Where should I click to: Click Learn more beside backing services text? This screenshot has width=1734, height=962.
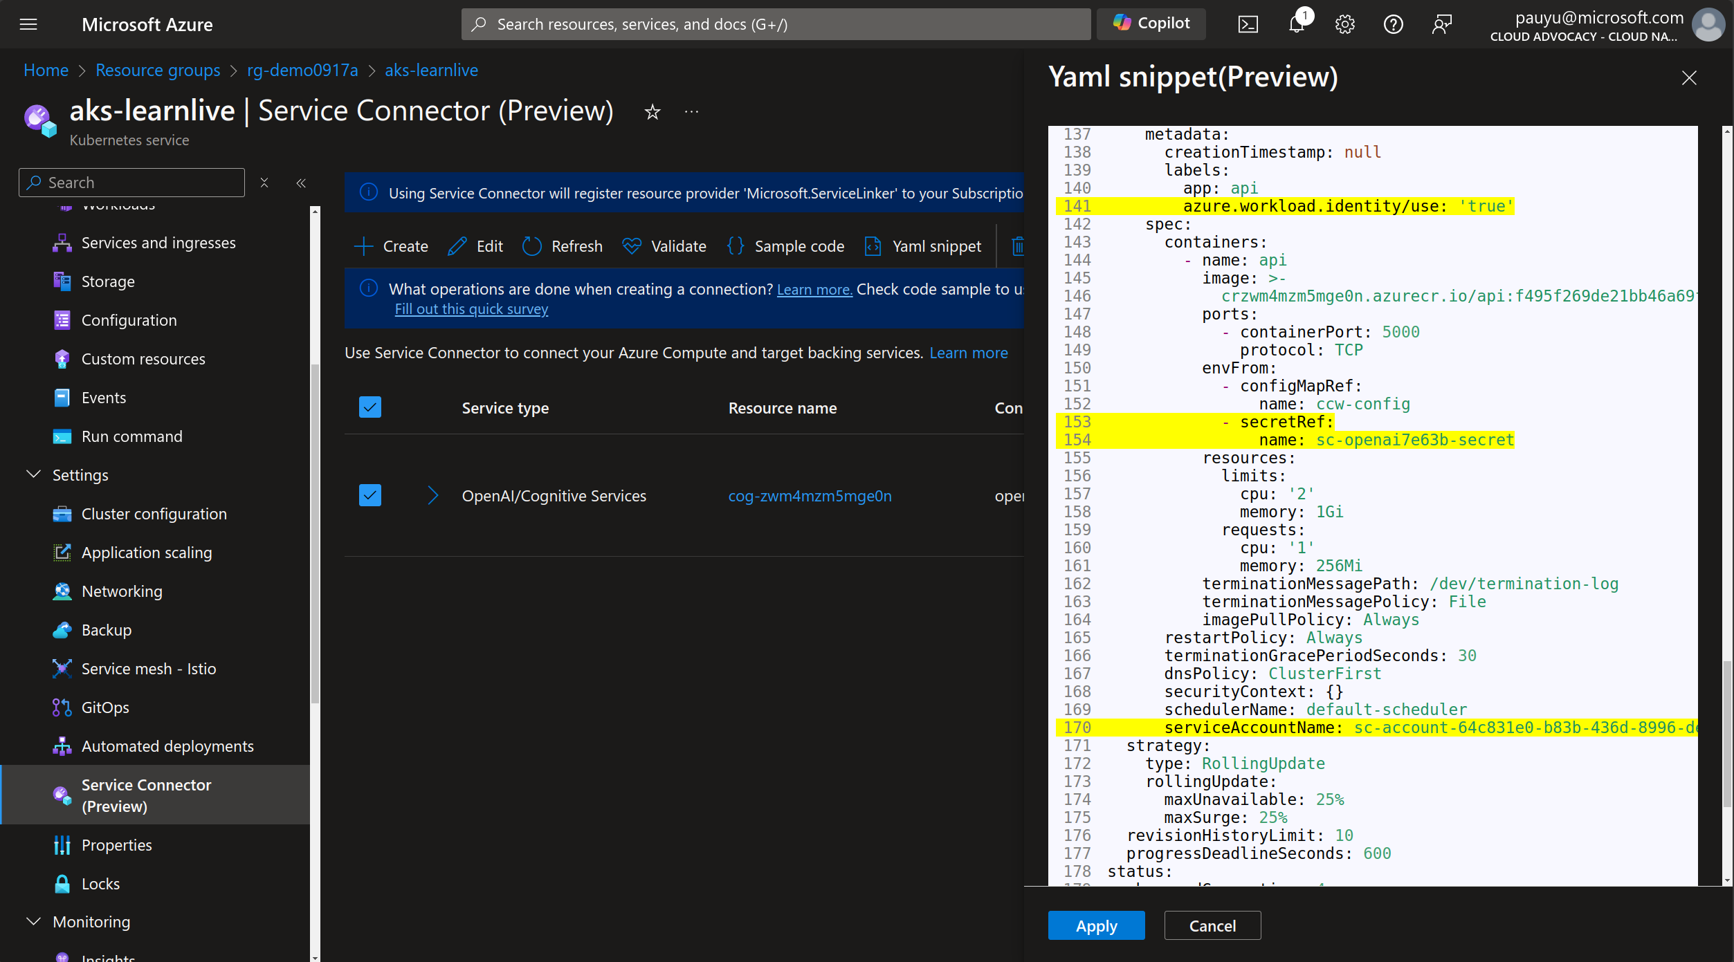[968, 353]
